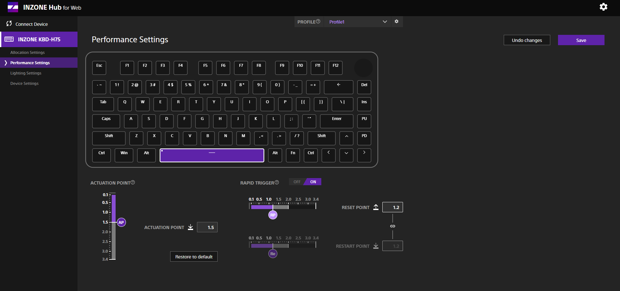Select the F5 key

point(205,68)
